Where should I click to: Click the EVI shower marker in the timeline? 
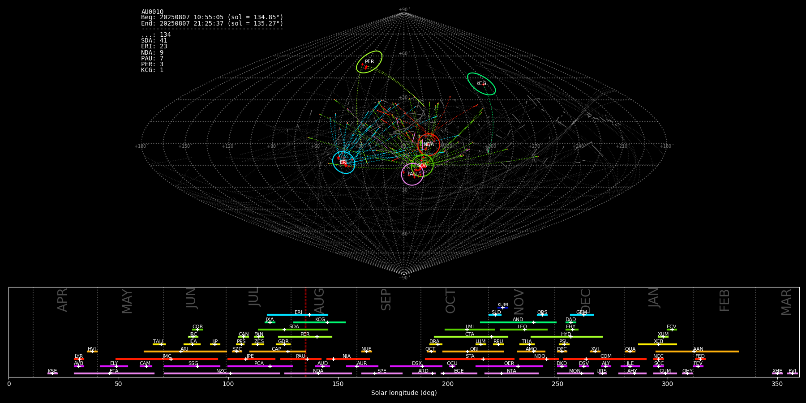click(x=792, y=373)
